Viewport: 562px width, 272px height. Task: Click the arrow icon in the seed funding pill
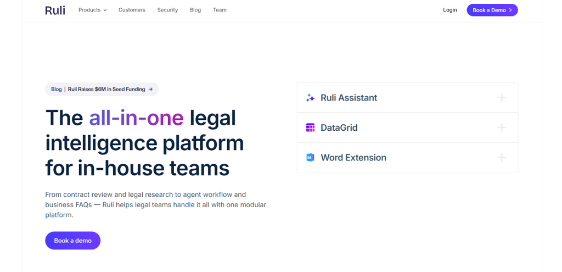(150, 89)
